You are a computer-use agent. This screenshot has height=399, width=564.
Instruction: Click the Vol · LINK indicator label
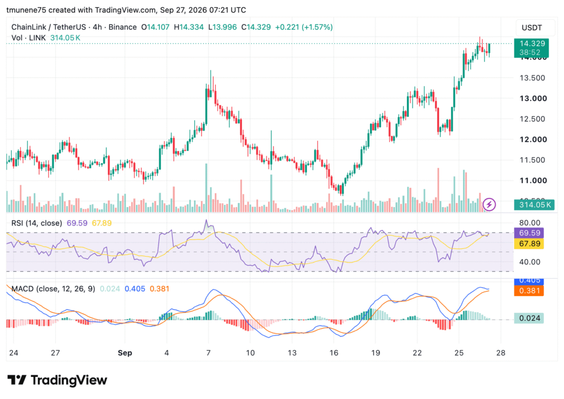(x=29, y=38)
